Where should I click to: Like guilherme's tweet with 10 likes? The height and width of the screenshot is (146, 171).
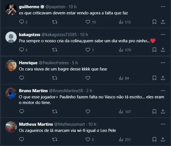(88, 22)
